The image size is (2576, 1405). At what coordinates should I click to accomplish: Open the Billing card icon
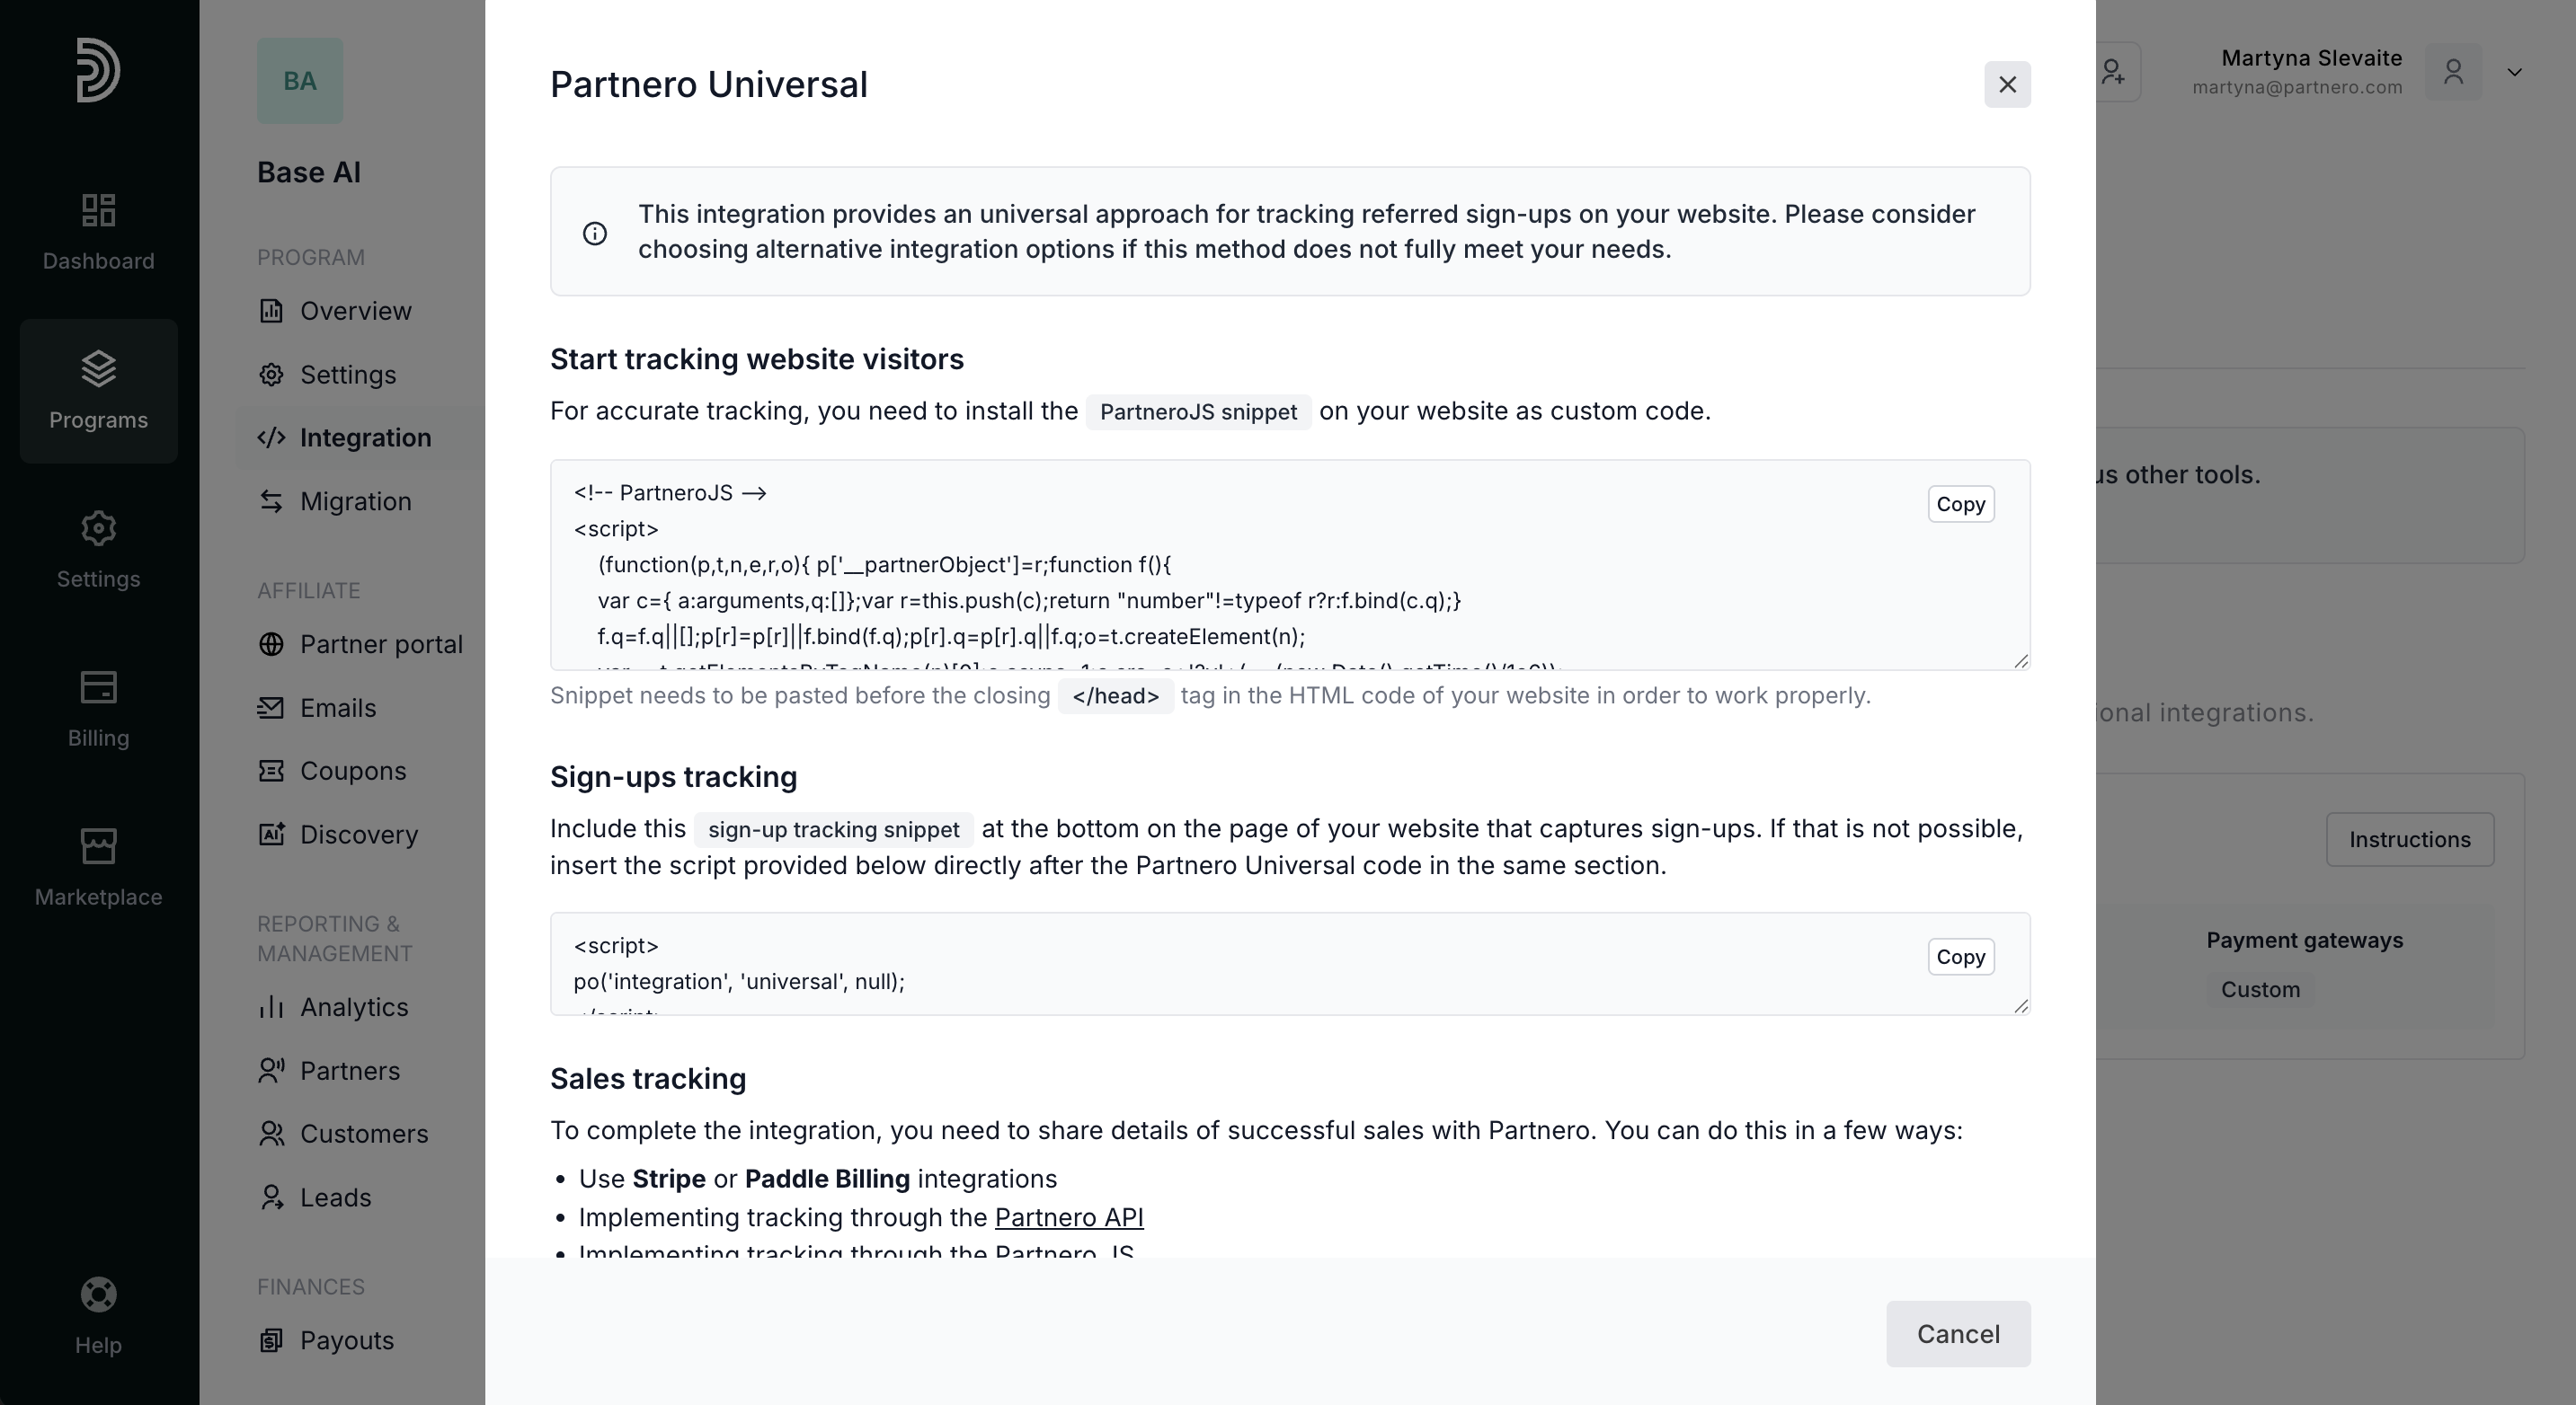click(98, 687)
